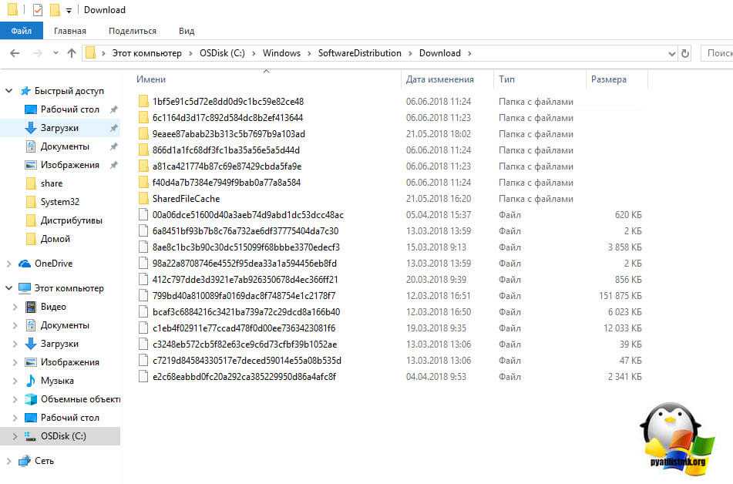Click Этот компьютер in address path
Screen dimensions: 733x484
click(x=146, y=53)
